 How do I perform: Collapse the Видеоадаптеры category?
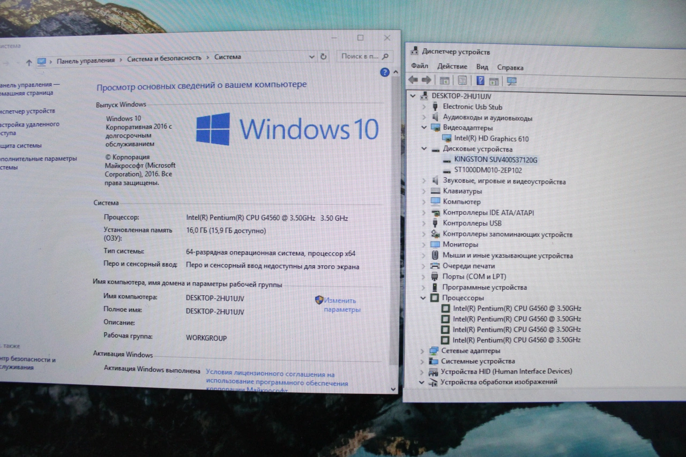[x=424, y=128]
